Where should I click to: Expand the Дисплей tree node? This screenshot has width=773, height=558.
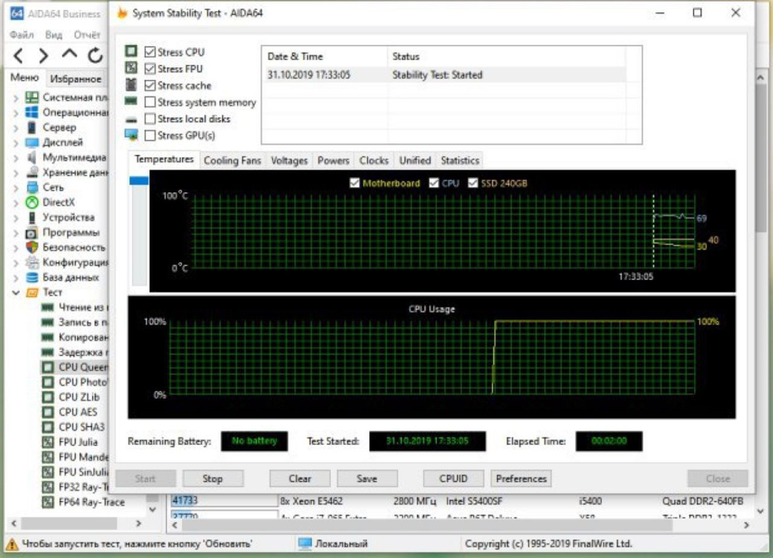(x=16, y=143)
